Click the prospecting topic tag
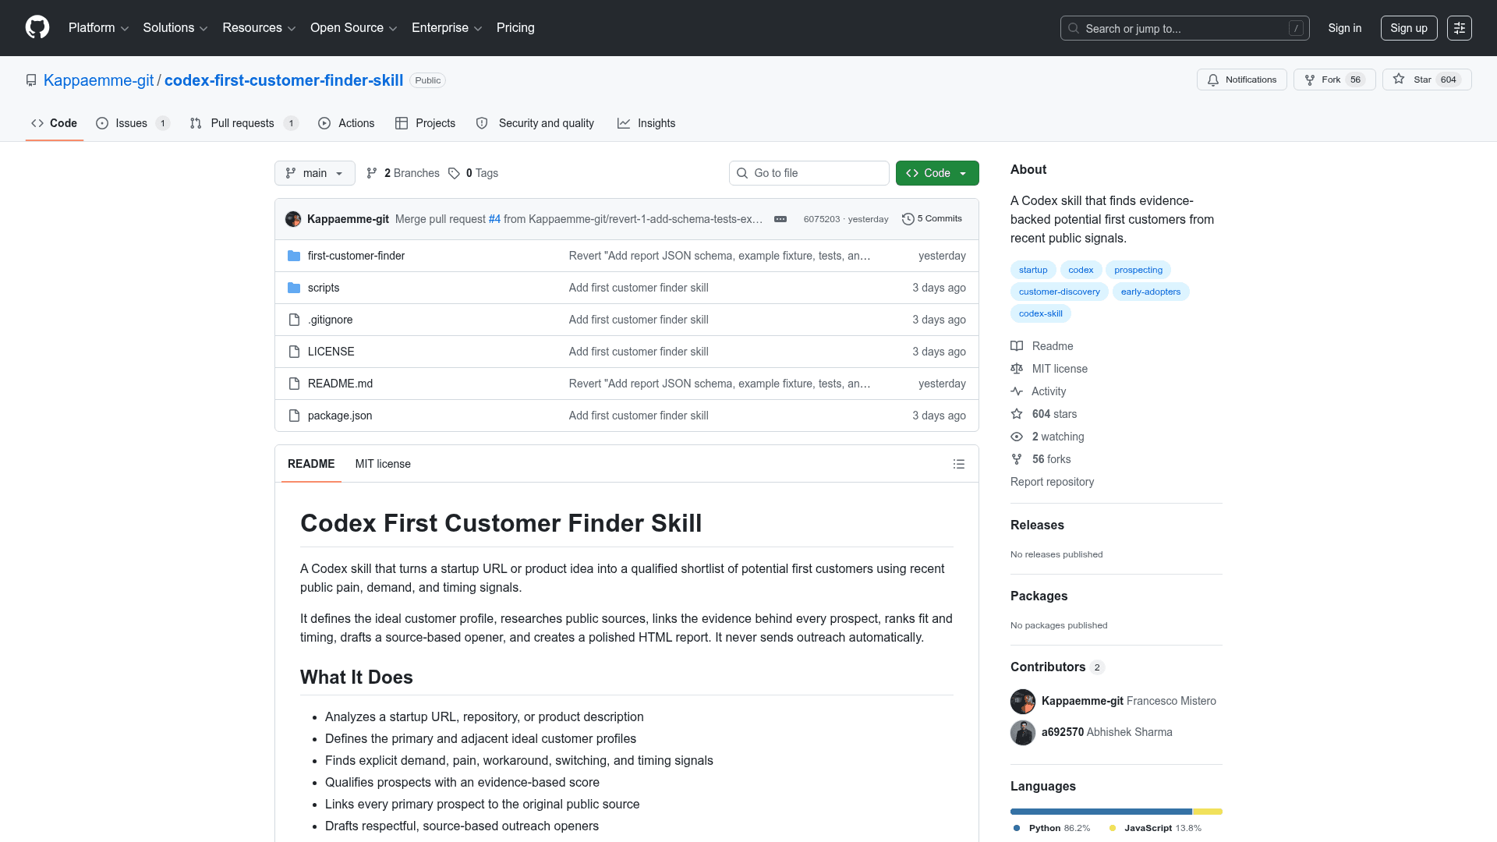 (1138, 270)
